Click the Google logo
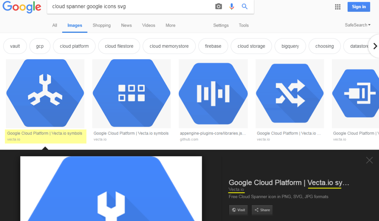 pos(22,7)
